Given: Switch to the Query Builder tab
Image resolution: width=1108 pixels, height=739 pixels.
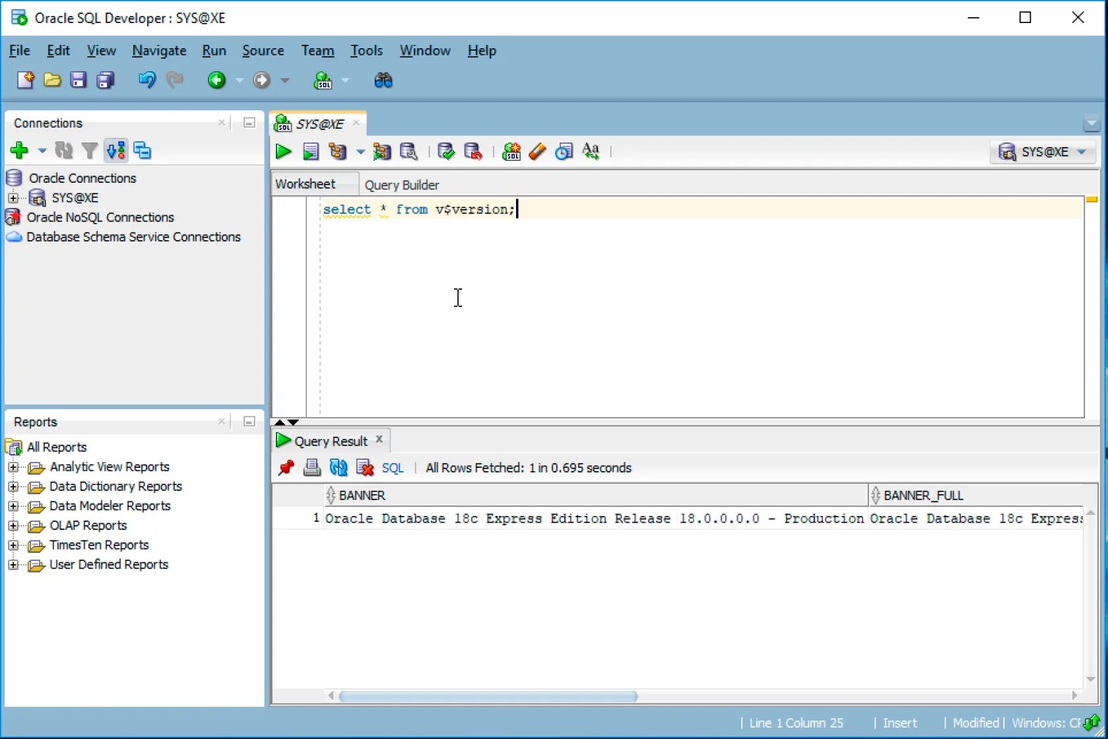Looking at the screenshot, I should click(402, 185).
